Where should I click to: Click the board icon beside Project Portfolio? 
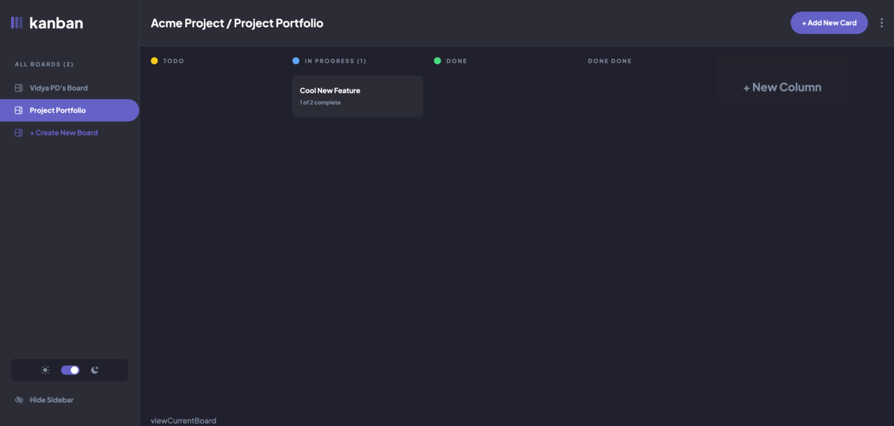[19, 110]
